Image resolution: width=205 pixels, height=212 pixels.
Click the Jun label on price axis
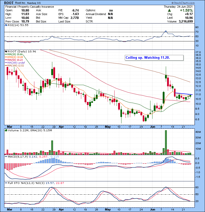click(x=153, y=127)
